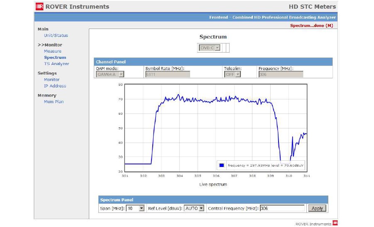Viewport: 374px width, 227px height.
Task: Click the 'Spectrum...done (M)' status text
Action: [311, 25]
